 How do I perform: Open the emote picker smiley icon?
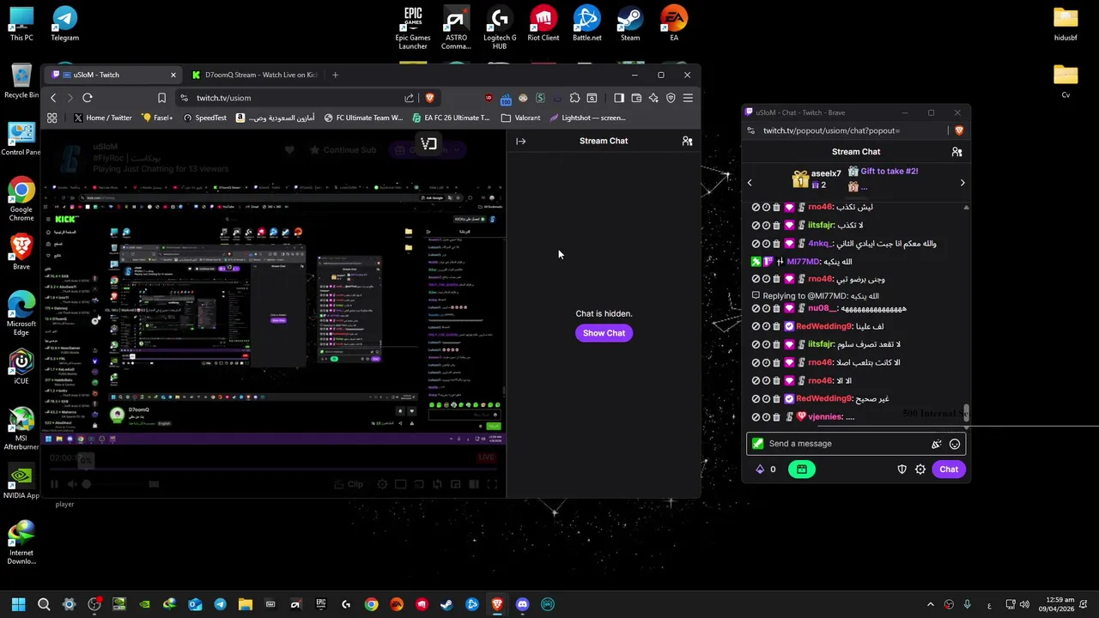click(955, 445)
